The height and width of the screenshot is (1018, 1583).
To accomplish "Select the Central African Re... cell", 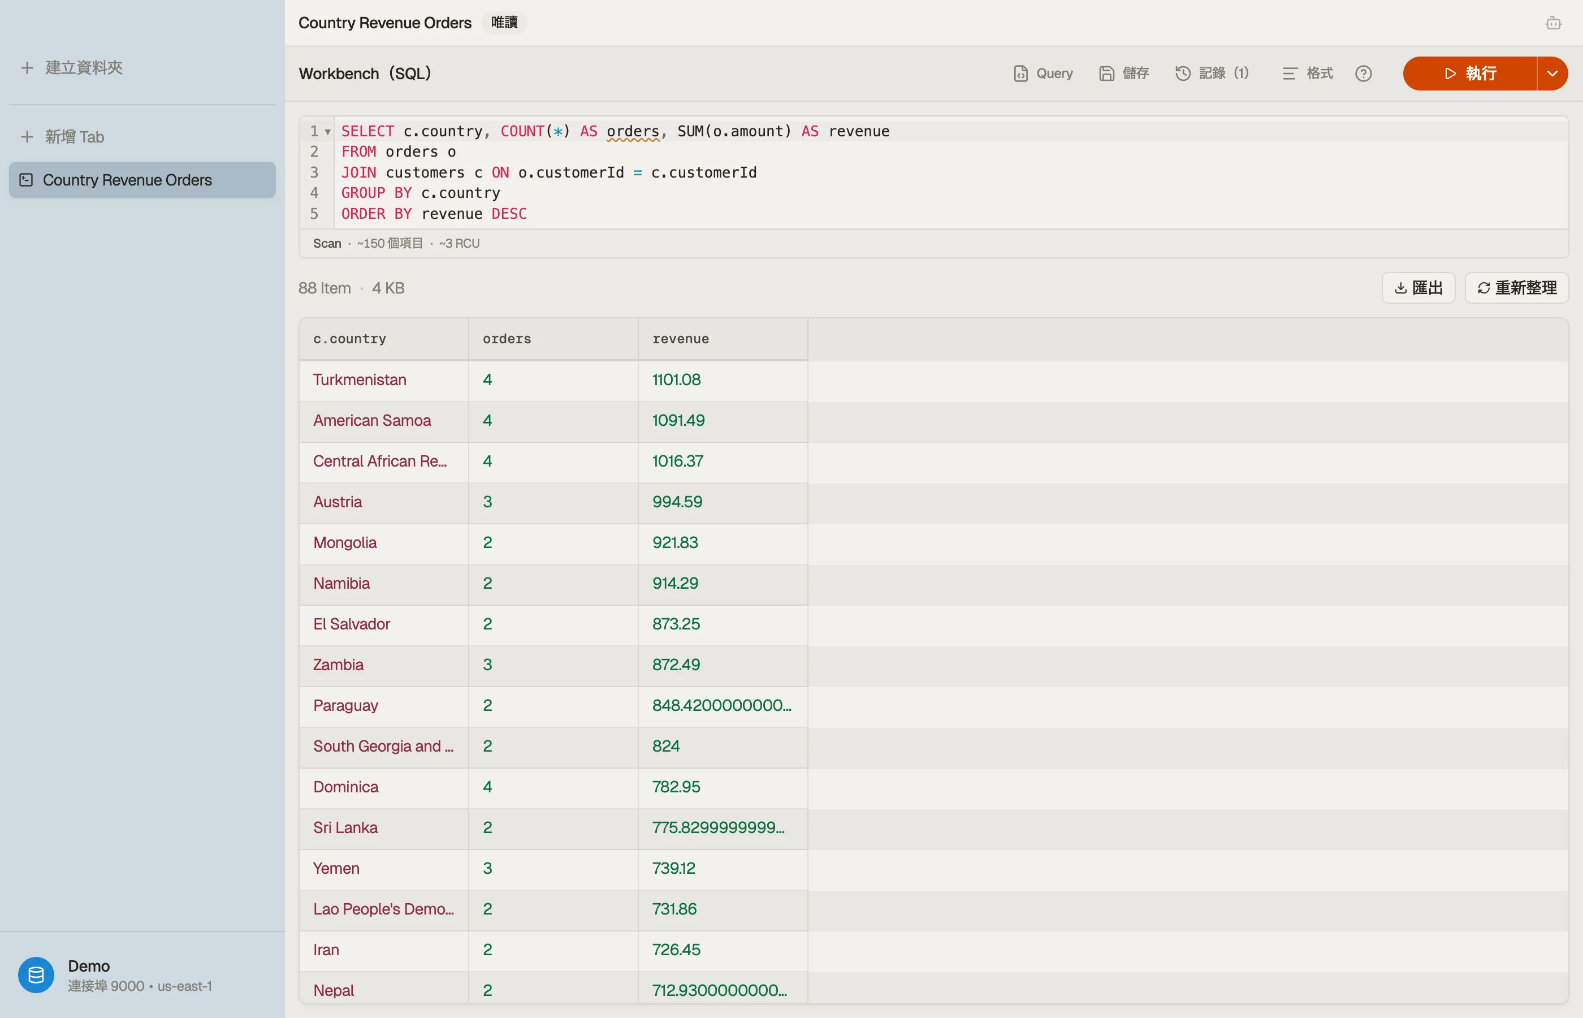I will (384, 461).
